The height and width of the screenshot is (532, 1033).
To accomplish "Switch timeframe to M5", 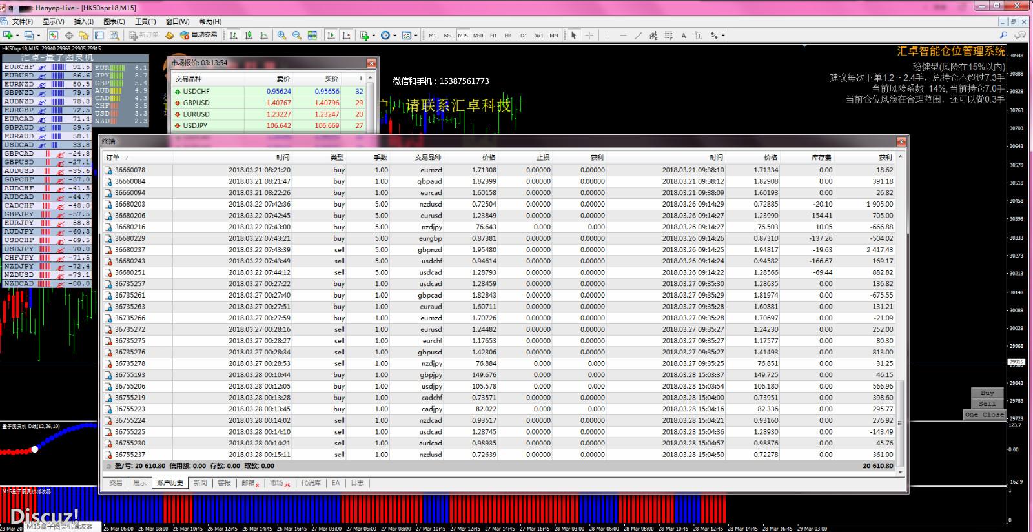I will pyautogui.click(x=447, y=36).
